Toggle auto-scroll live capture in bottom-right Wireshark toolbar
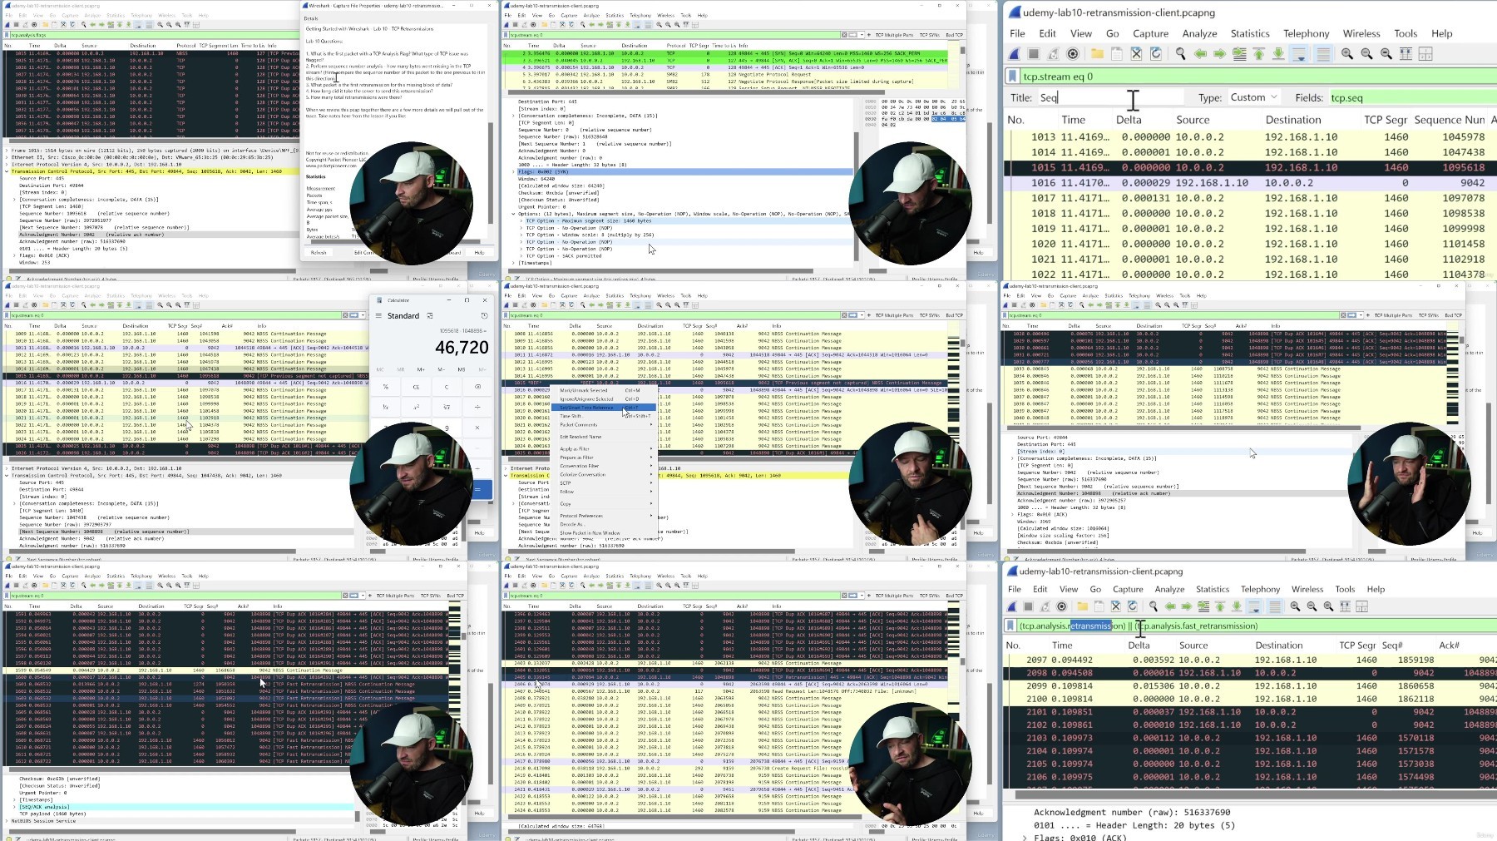 [1255, 606]
